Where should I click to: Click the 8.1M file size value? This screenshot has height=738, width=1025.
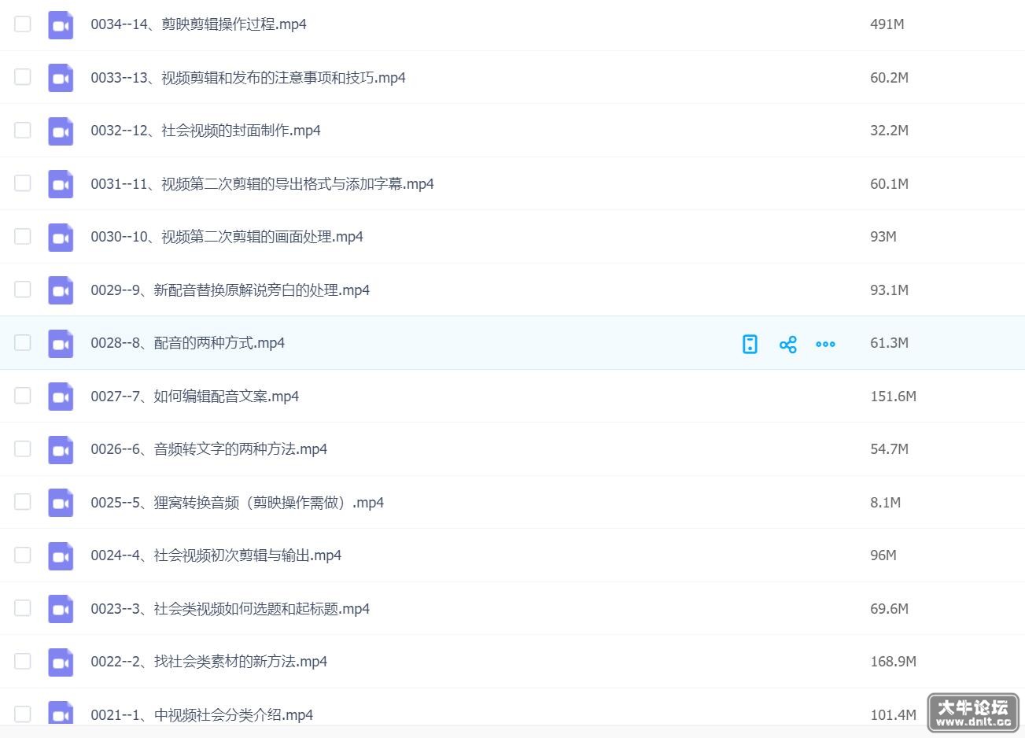coord(885,503)
